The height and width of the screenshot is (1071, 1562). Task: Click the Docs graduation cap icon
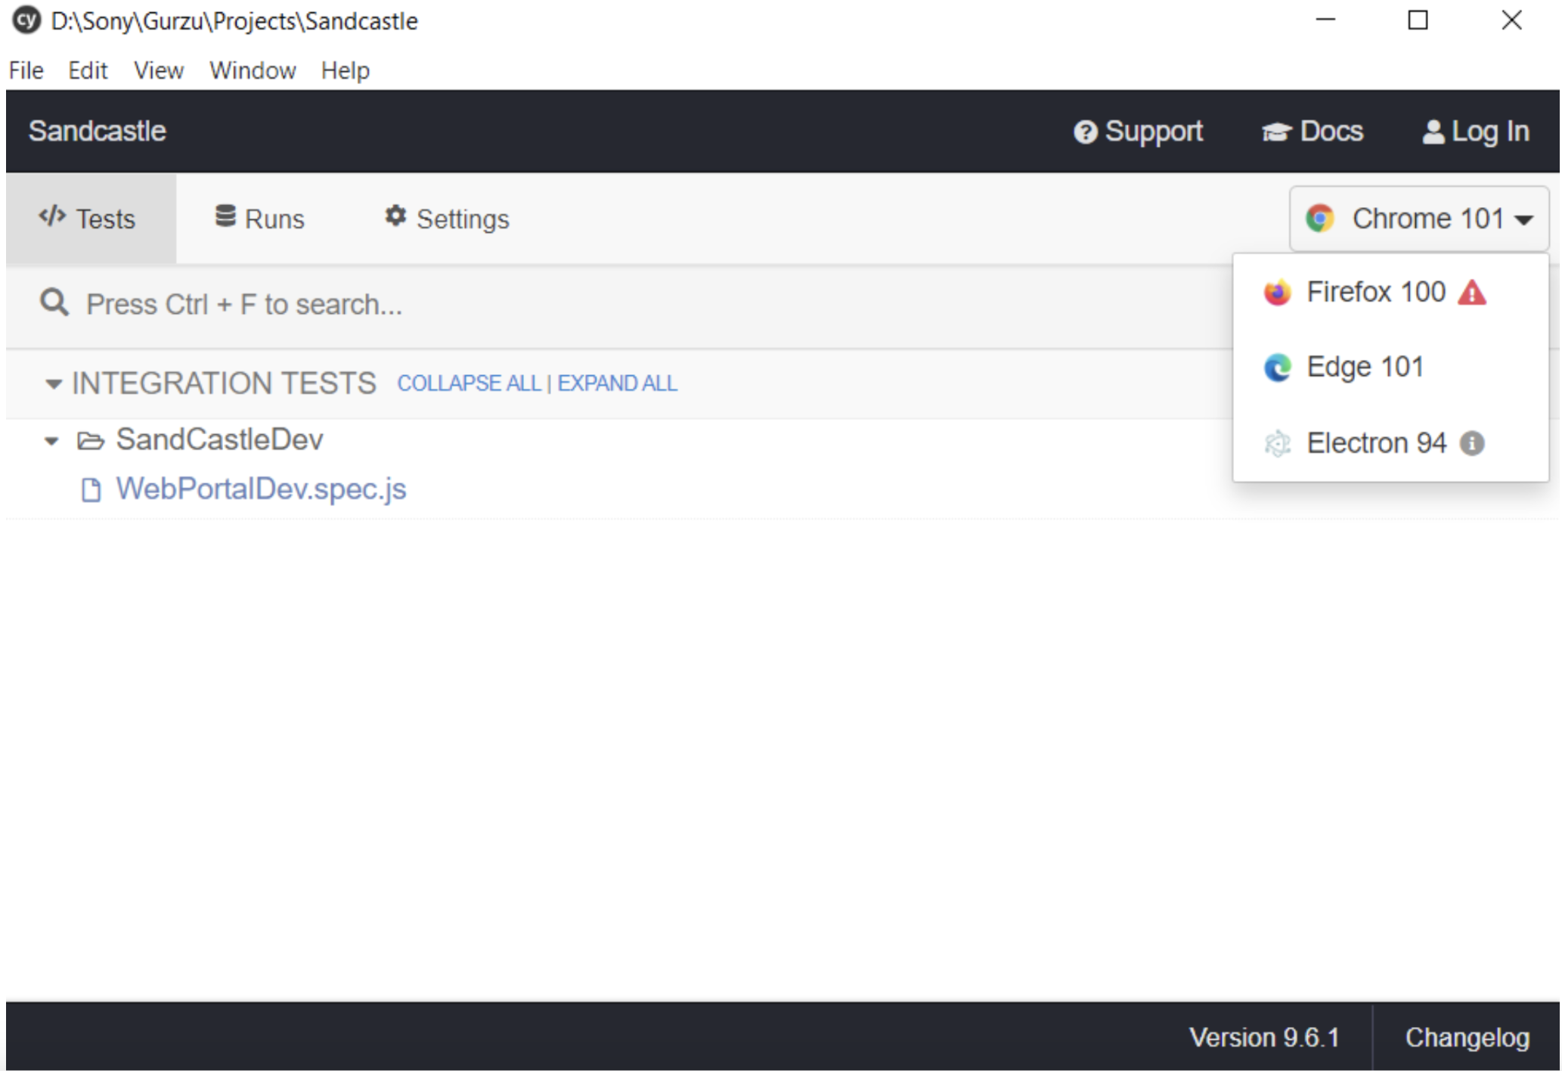(x=1276, y=132)
